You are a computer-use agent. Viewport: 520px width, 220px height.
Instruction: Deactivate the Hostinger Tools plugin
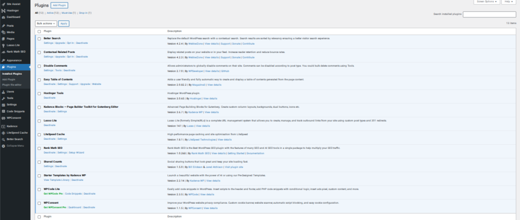(x=49, y=98)
